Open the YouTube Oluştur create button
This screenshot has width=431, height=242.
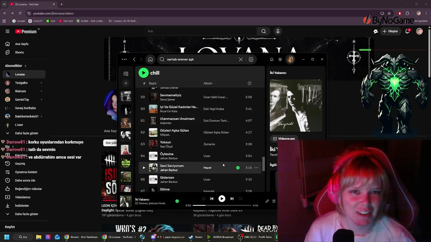pyautogui.click(x=390, y=31)
